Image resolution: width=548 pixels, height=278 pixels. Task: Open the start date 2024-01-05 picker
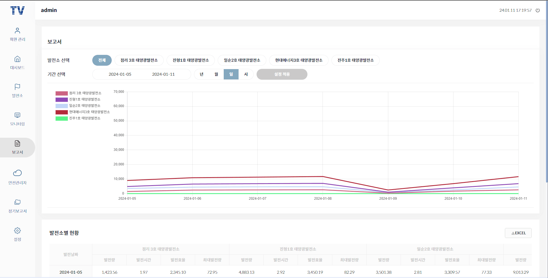click(x=120, y=74)
